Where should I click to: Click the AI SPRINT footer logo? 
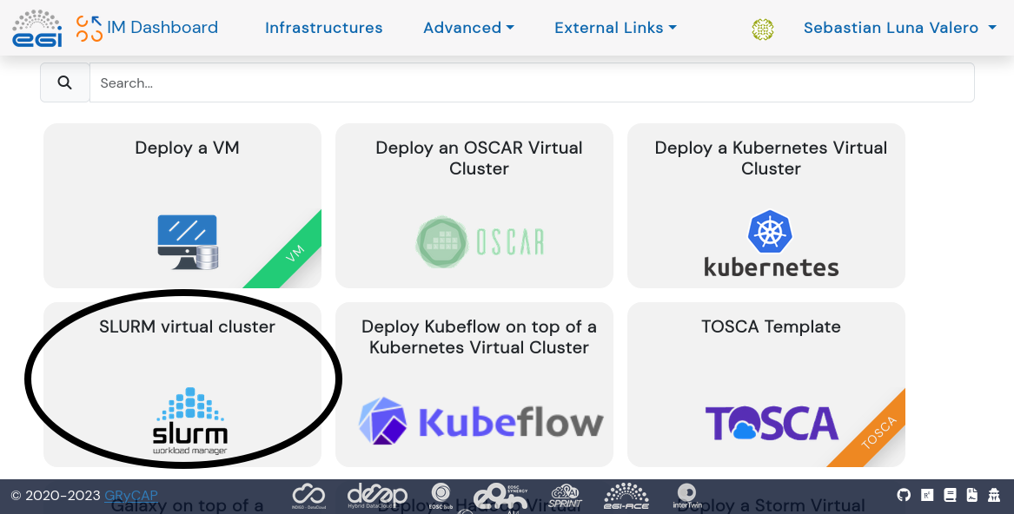[566, 496]
